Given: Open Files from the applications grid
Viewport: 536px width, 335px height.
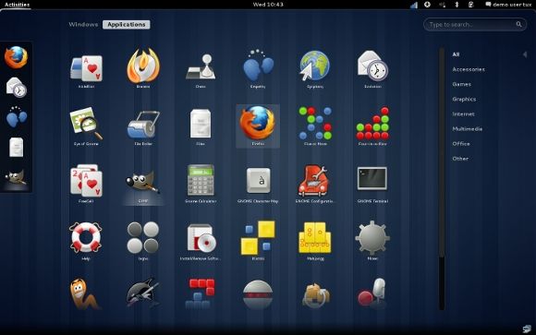Looking at the screenshot, I should (201, 126).
